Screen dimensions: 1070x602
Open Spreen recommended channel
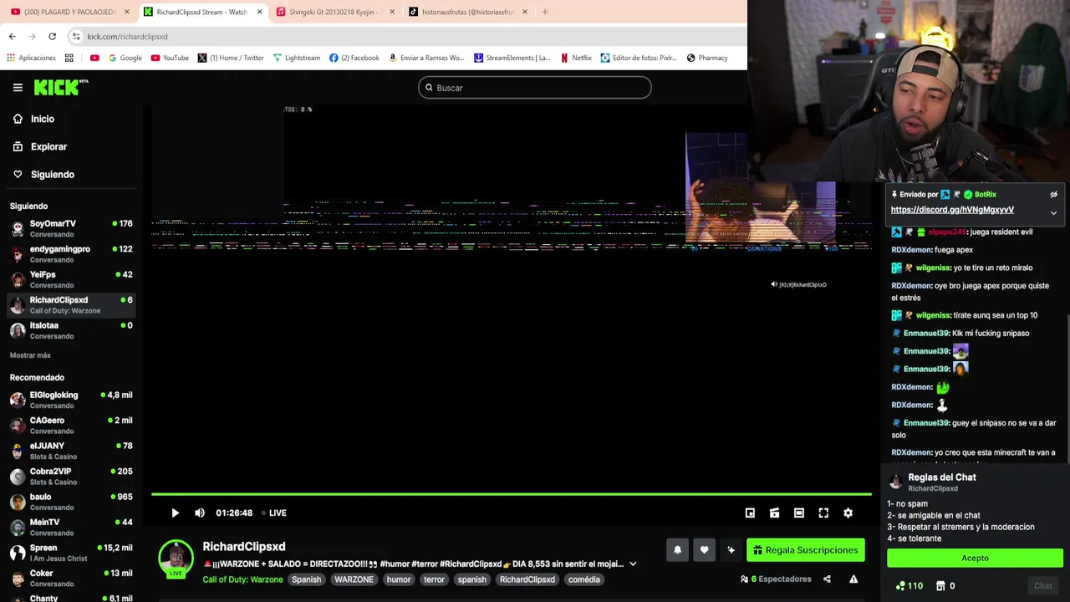pyautogui.click(x=71, y=553)
